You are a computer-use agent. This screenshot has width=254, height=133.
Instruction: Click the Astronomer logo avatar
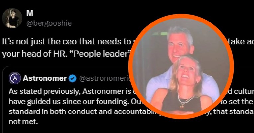tap(15, 78)
